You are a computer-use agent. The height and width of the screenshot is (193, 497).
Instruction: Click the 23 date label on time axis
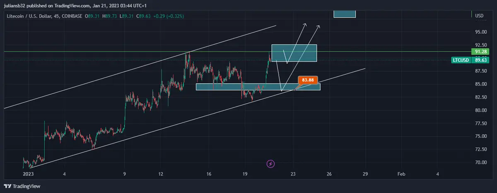tap(293, 174)
